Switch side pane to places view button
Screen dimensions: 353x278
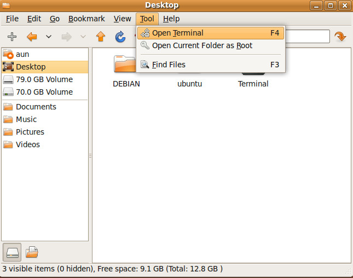12,252
